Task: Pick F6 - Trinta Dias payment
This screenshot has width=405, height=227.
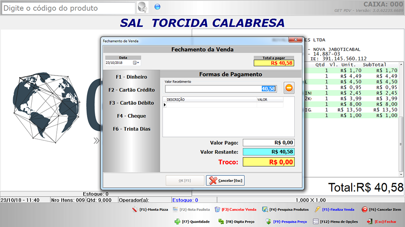Action: point(131,129)
